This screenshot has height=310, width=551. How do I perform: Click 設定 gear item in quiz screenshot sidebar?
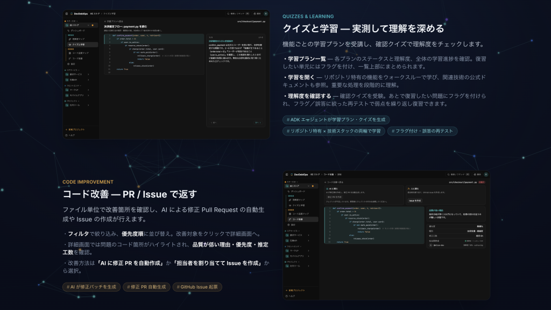point(72,64)
